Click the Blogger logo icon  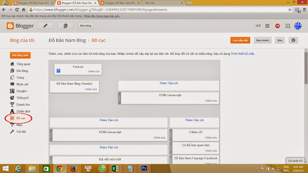10,25
